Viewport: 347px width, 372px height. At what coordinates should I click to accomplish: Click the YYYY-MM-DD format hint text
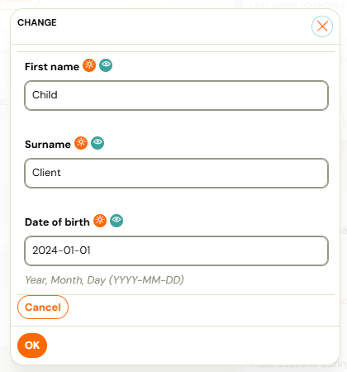[104, 280]
